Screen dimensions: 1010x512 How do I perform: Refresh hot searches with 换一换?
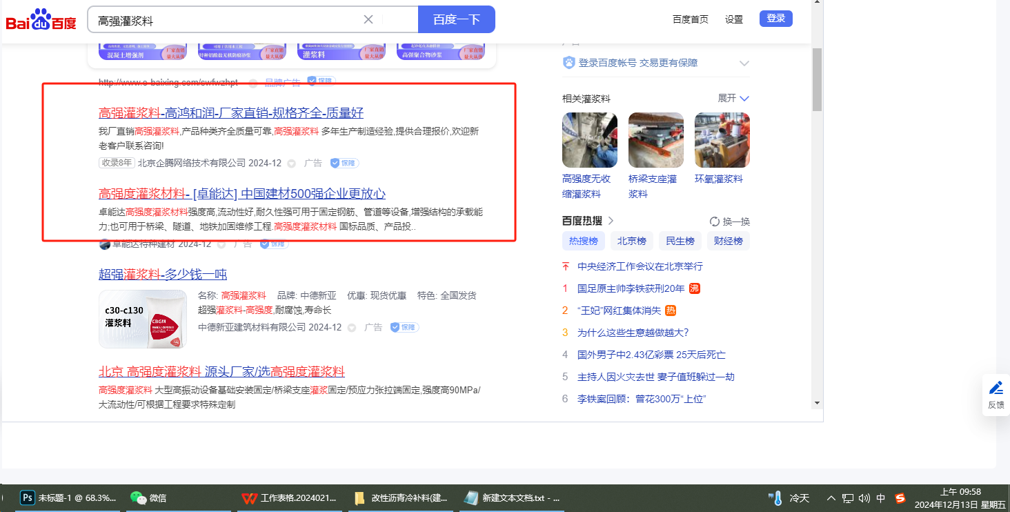(730, 221)
